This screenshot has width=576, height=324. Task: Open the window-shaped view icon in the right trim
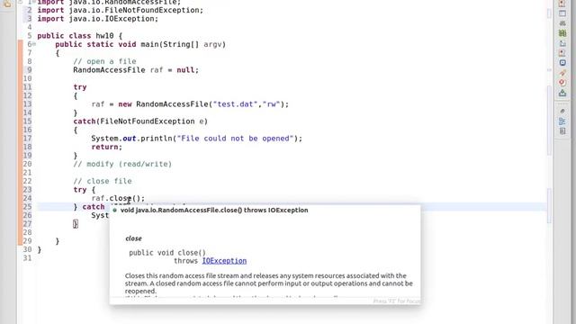(562, 13)
